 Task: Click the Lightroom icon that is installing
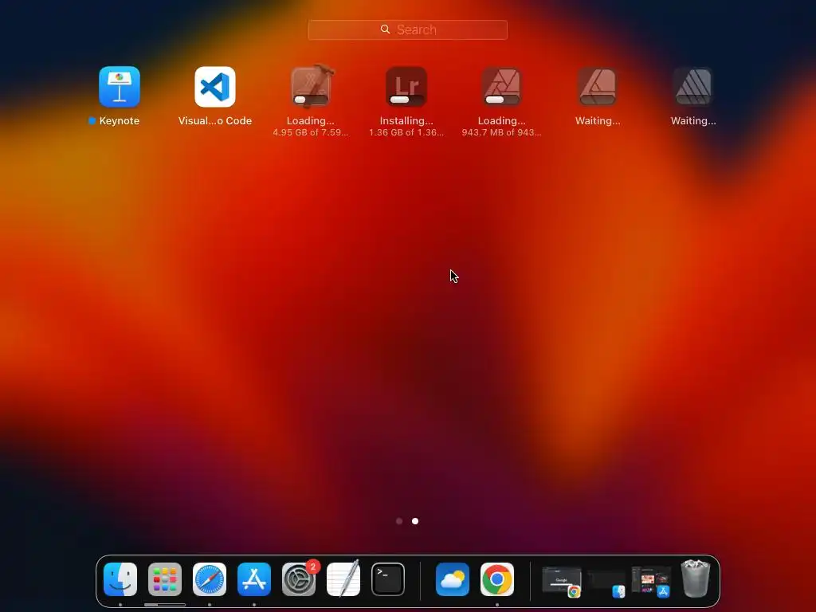(406, 86)
